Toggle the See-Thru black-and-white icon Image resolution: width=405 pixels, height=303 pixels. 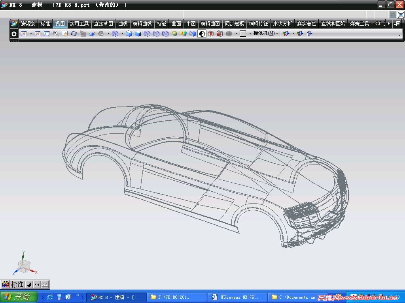pos(202,34)
